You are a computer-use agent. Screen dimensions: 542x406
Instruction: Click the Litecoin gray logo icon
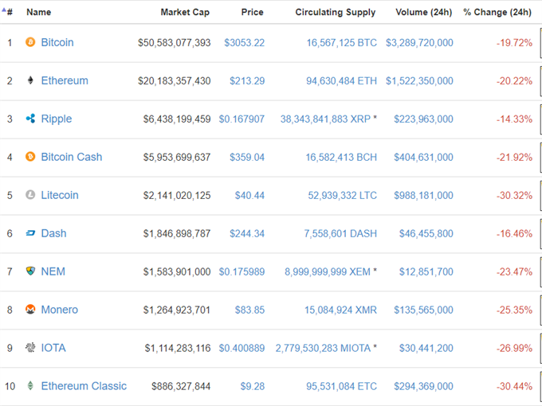[30, 195]
